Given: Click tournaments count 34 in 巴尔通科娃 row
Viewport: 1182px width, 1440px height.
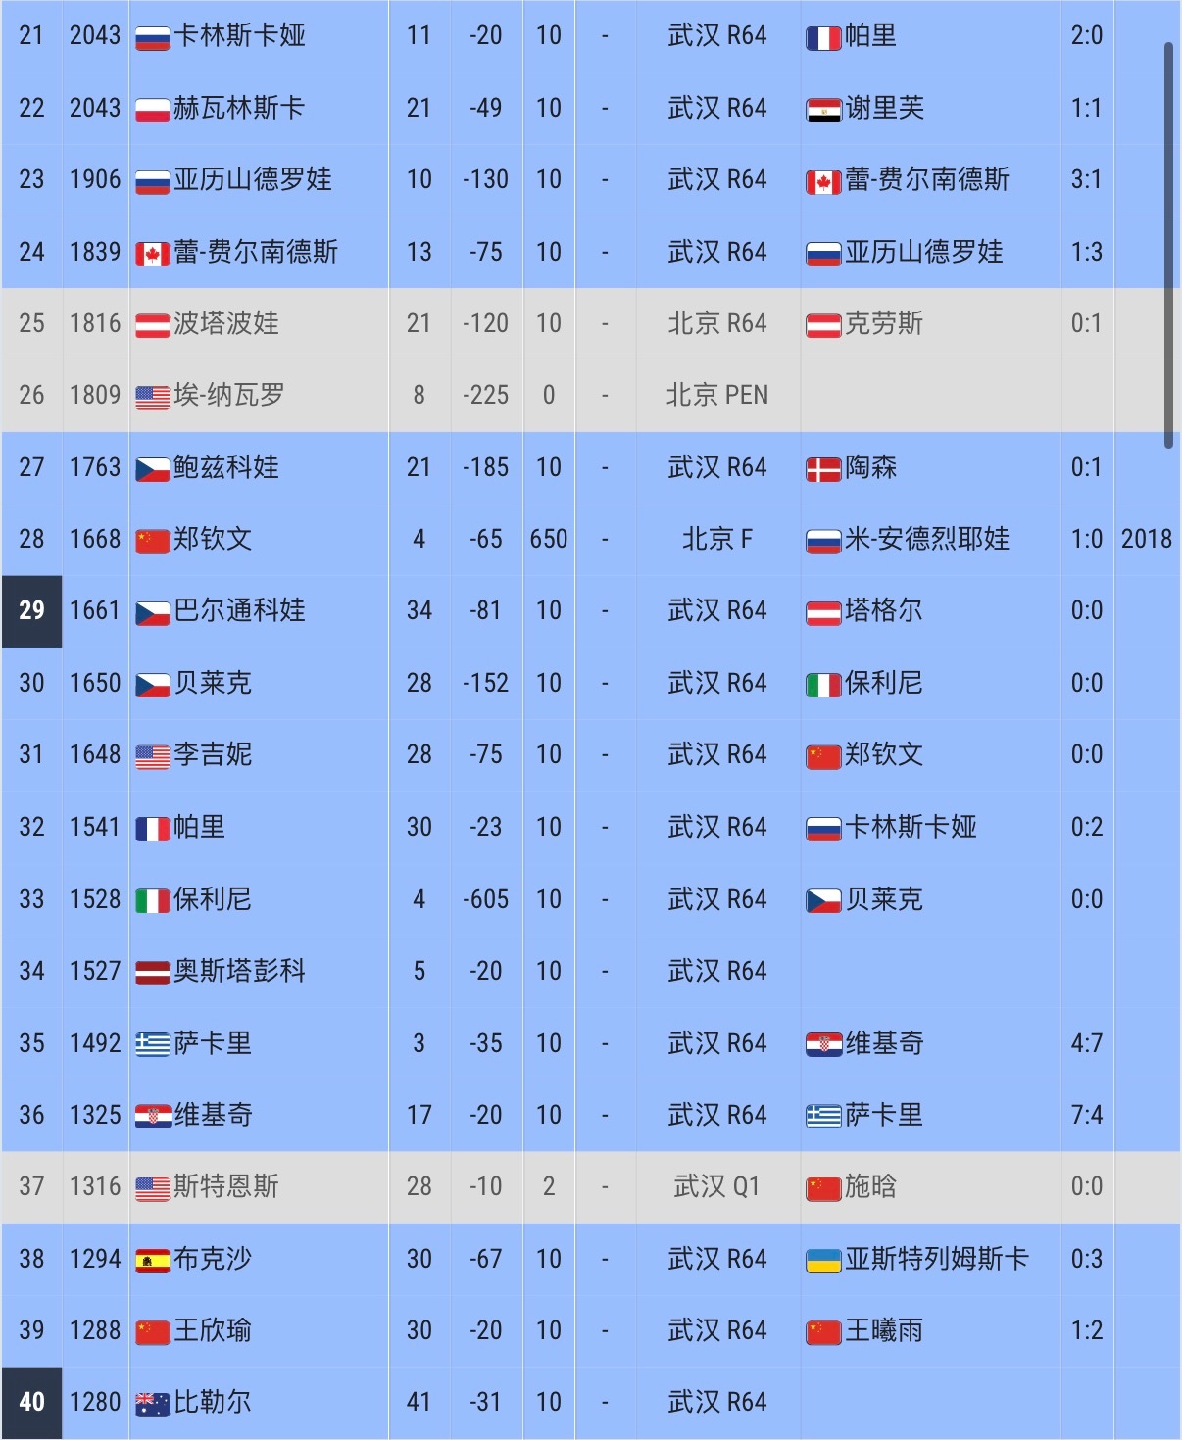Looking at the screenshot, I should (419, 610).
